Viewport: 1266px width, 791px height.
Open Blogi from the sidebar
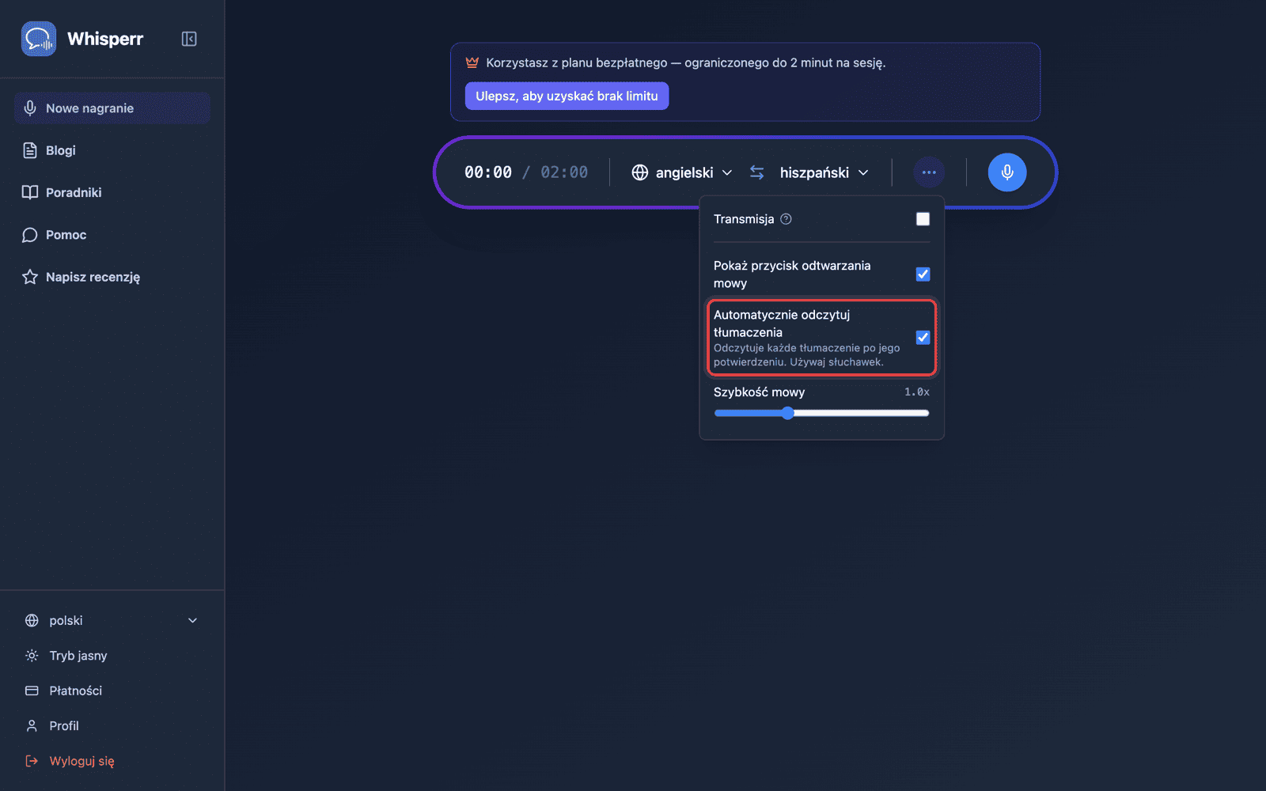(112, 150)
